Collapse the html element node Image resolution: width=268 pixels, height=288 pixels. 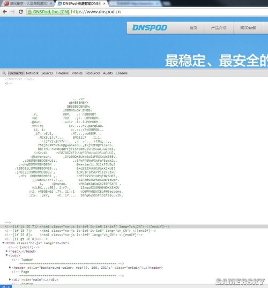[x=3, y=243]
